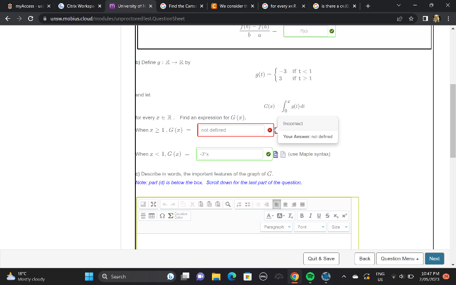The height and width of the screenshot is (285, 456).
Task: Open the Chrome menu
Action: click(448, 19)
